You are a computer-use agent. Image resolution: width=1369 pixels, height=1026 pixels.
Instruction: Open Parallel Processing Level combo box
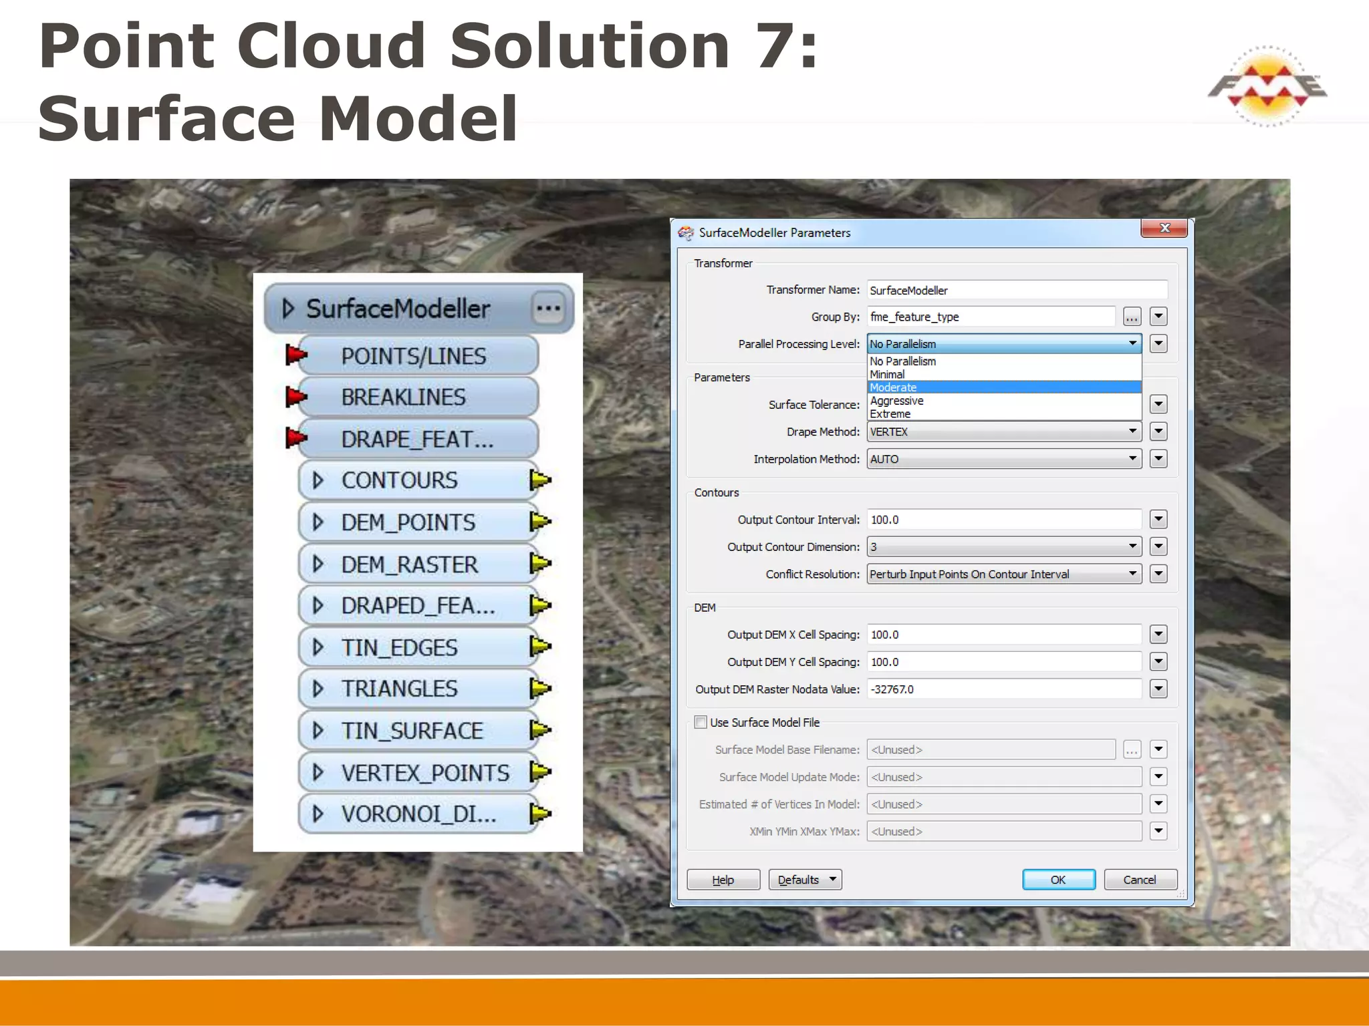pos(1004,344)
